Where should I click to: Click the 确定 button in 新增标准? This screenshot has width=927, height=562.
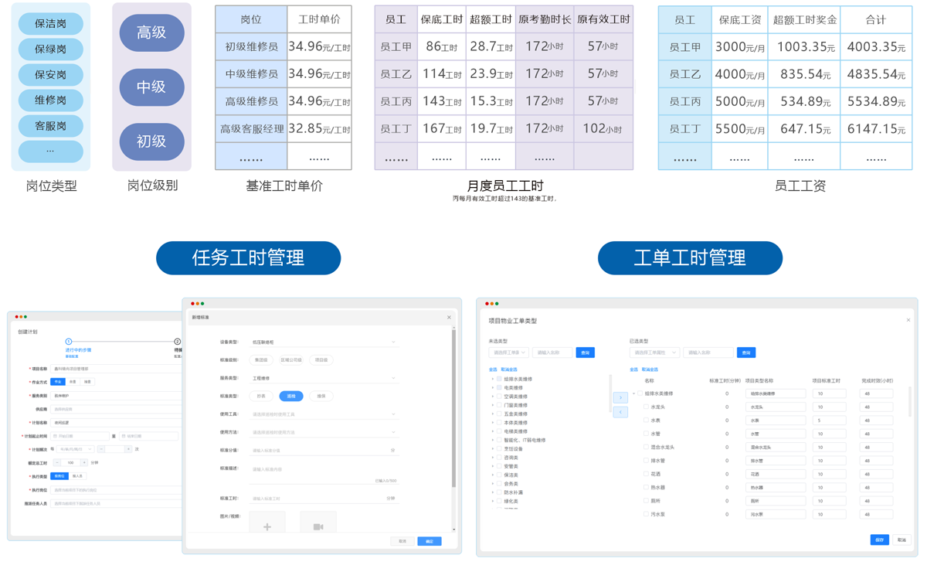click(x=430, y=541)
